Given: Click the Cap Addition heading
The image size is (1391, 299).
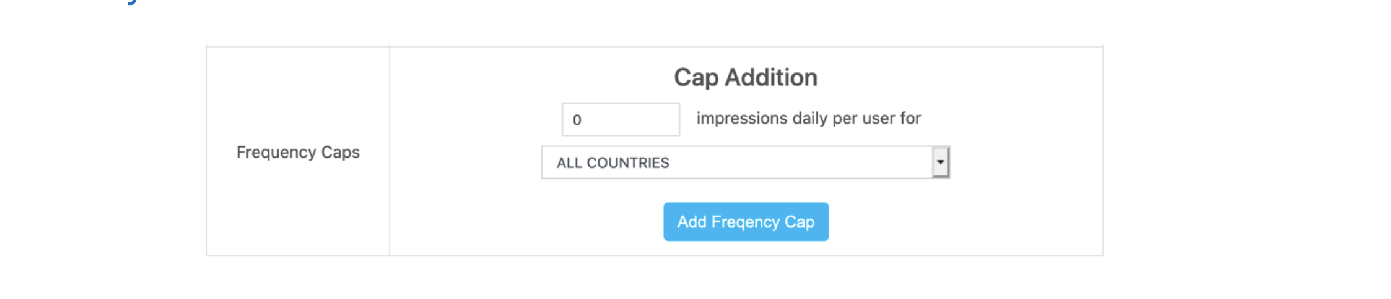Looking at the screenshot, I should (x=746, y=77).
